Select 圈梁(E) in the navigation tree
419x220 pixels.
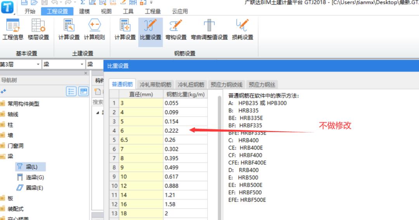point(34,188)
